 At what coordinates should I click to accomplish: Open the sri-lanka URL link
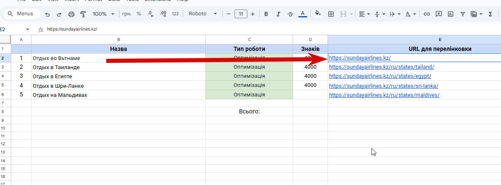384,86
